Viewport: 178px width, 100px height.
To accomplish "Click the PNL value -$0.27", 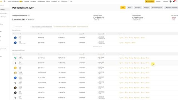I will pyautogui.click(x=174, y=18).
